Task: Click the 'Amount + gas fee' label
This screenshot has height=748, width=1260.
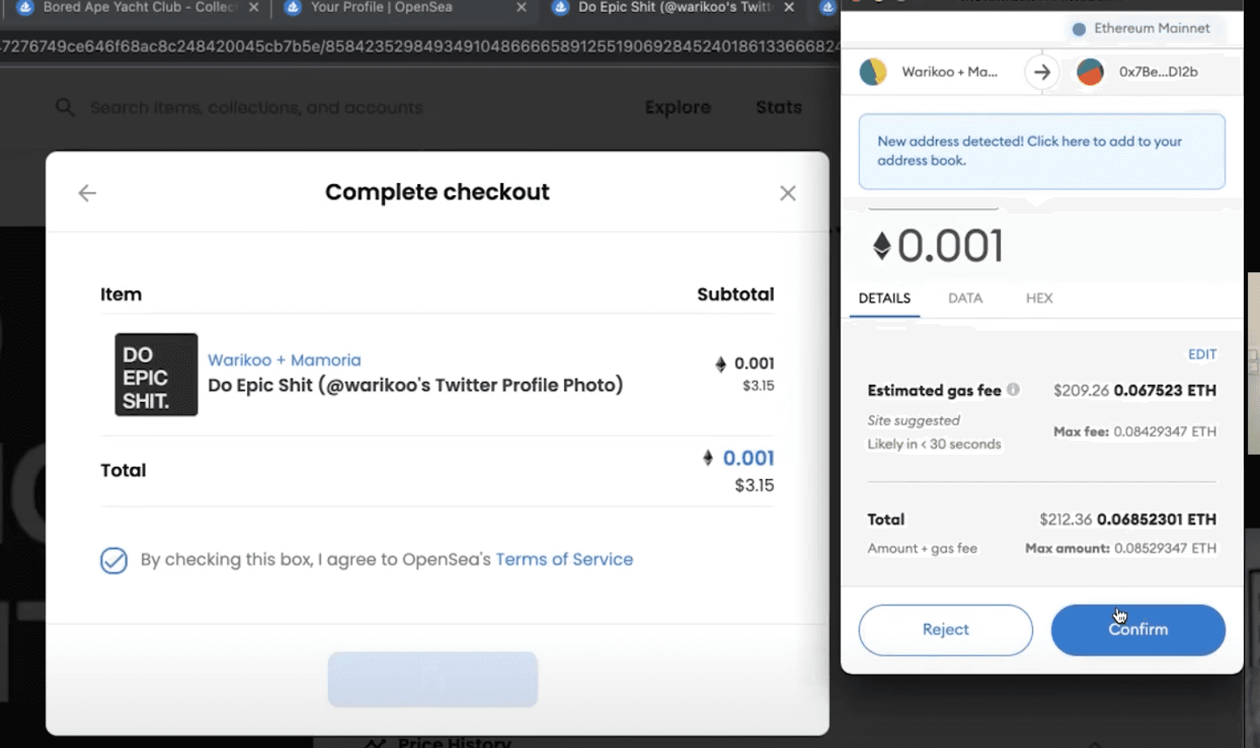Action: pos(922,549)
